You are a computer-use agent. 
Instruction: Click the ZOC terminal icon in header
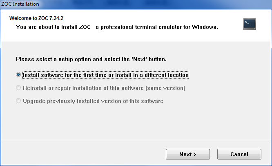250,24
